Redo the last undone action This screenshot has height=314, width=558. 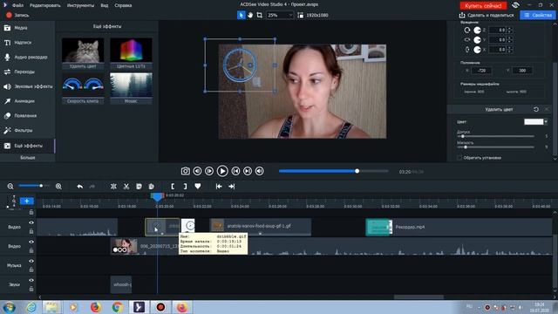92,186
